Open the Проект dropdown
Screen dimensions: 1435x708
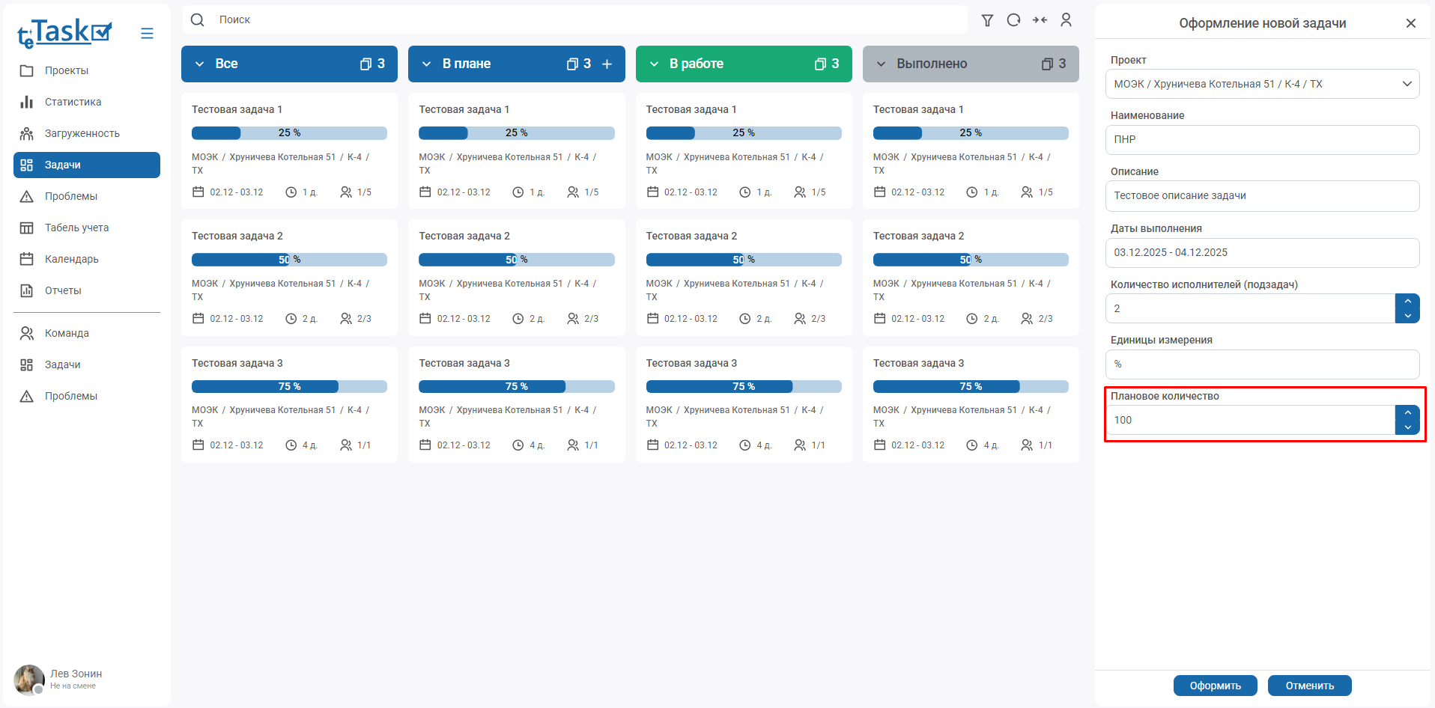point(1262,84)
